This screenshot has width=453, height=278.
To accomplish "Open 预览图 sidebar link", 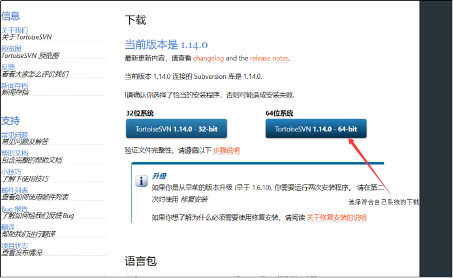I will [11, 49].
